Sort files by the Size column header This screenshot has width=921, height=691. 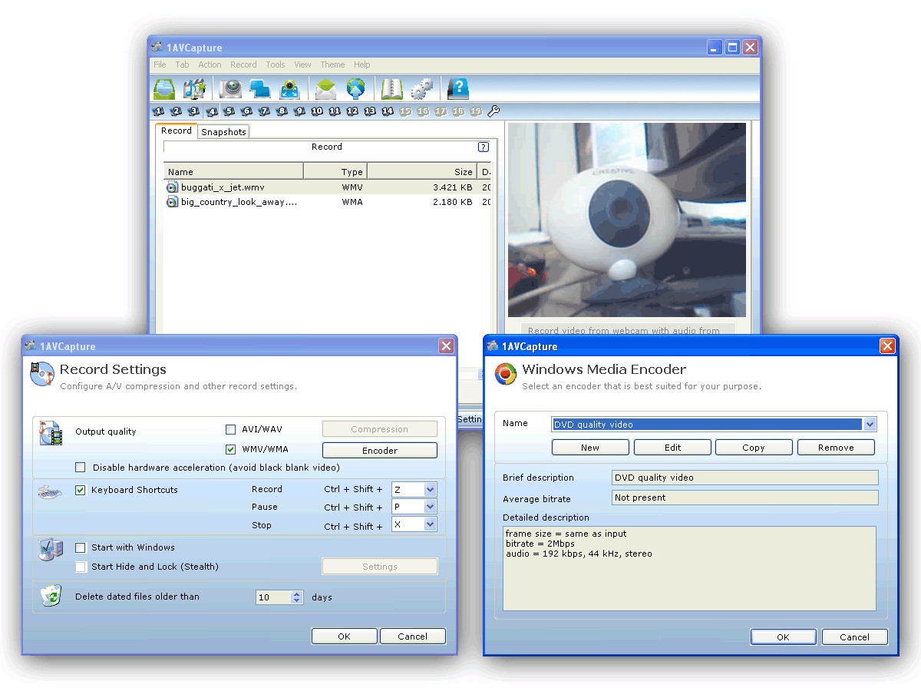(422, 171)
